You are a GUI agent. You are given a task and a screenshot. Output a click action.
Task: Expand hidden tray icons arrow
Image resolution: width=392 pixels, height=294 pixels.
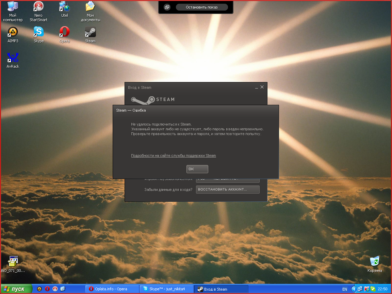tap(354, 289)
